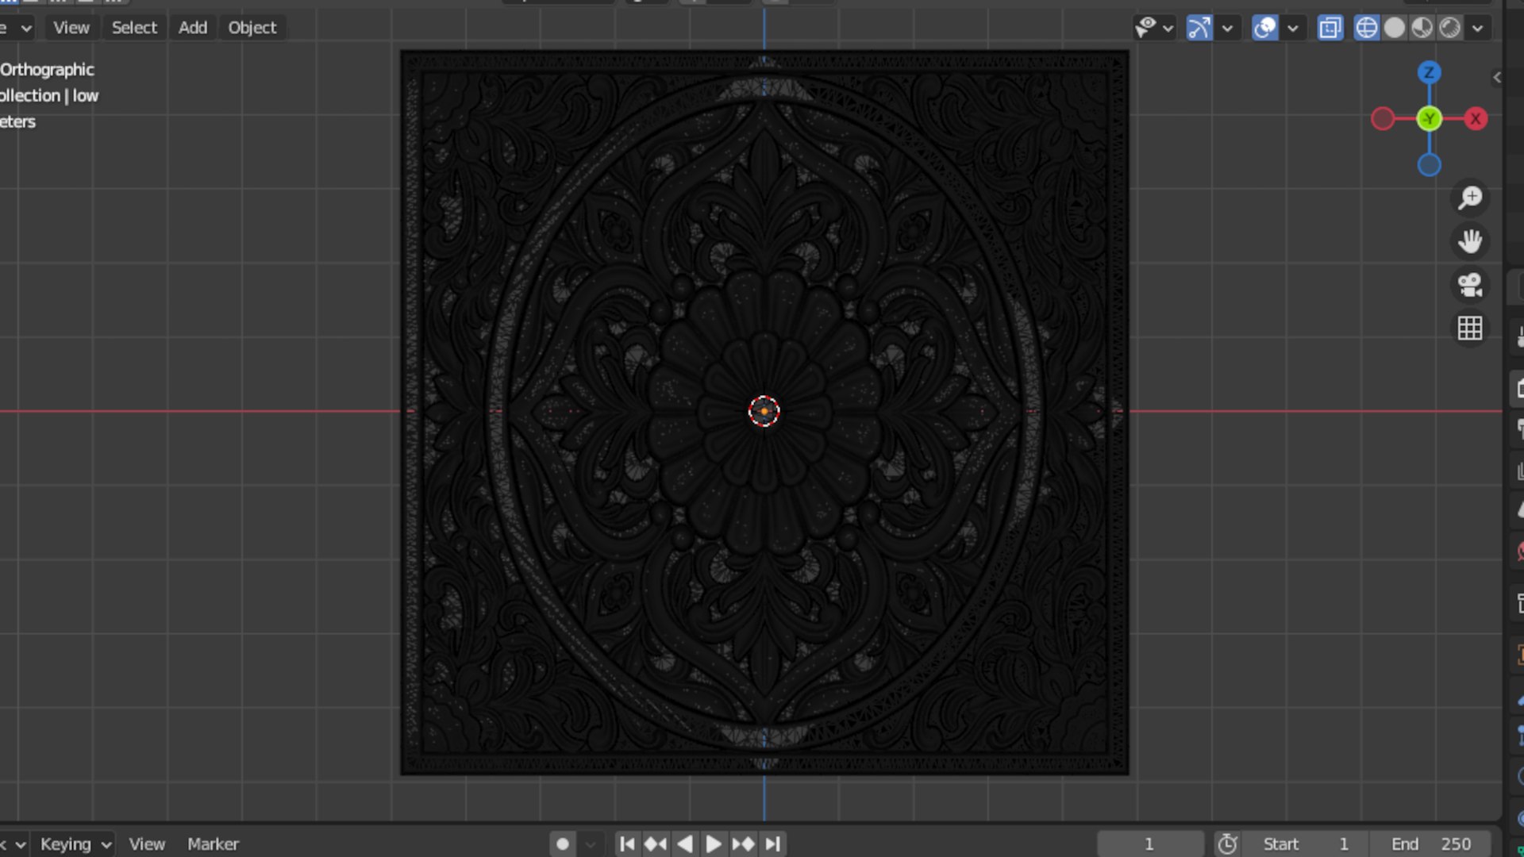Toggle auto keying record button

[x=563, y=844]
